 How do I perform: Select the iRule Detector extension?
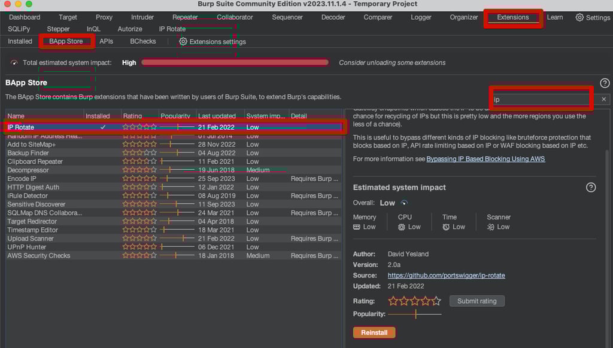click(x=174, y=196)
